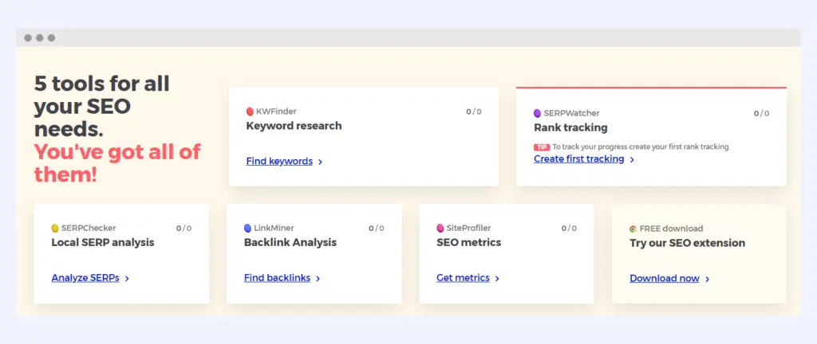Image resolution: width=817 pixels, height=344 pixels.
Task: Click the Local SERP analysis heading
Action: click(x=103, y=242)
